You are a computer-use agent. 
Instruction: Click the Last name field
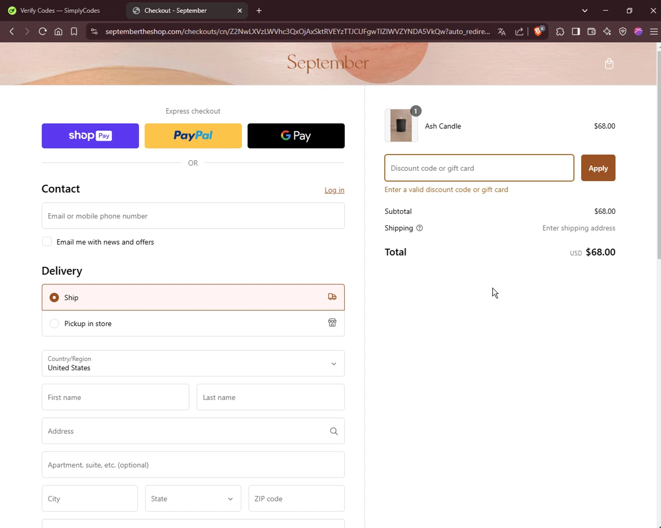pos(271,397)
